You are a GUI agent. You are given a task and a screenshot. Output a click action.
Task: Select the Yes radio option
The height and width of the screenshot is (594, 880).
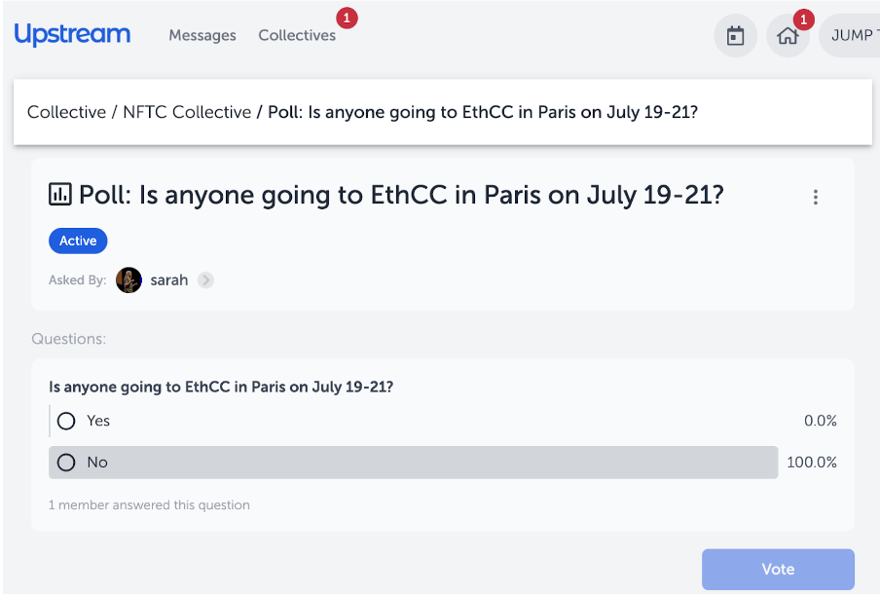(66, 421)
